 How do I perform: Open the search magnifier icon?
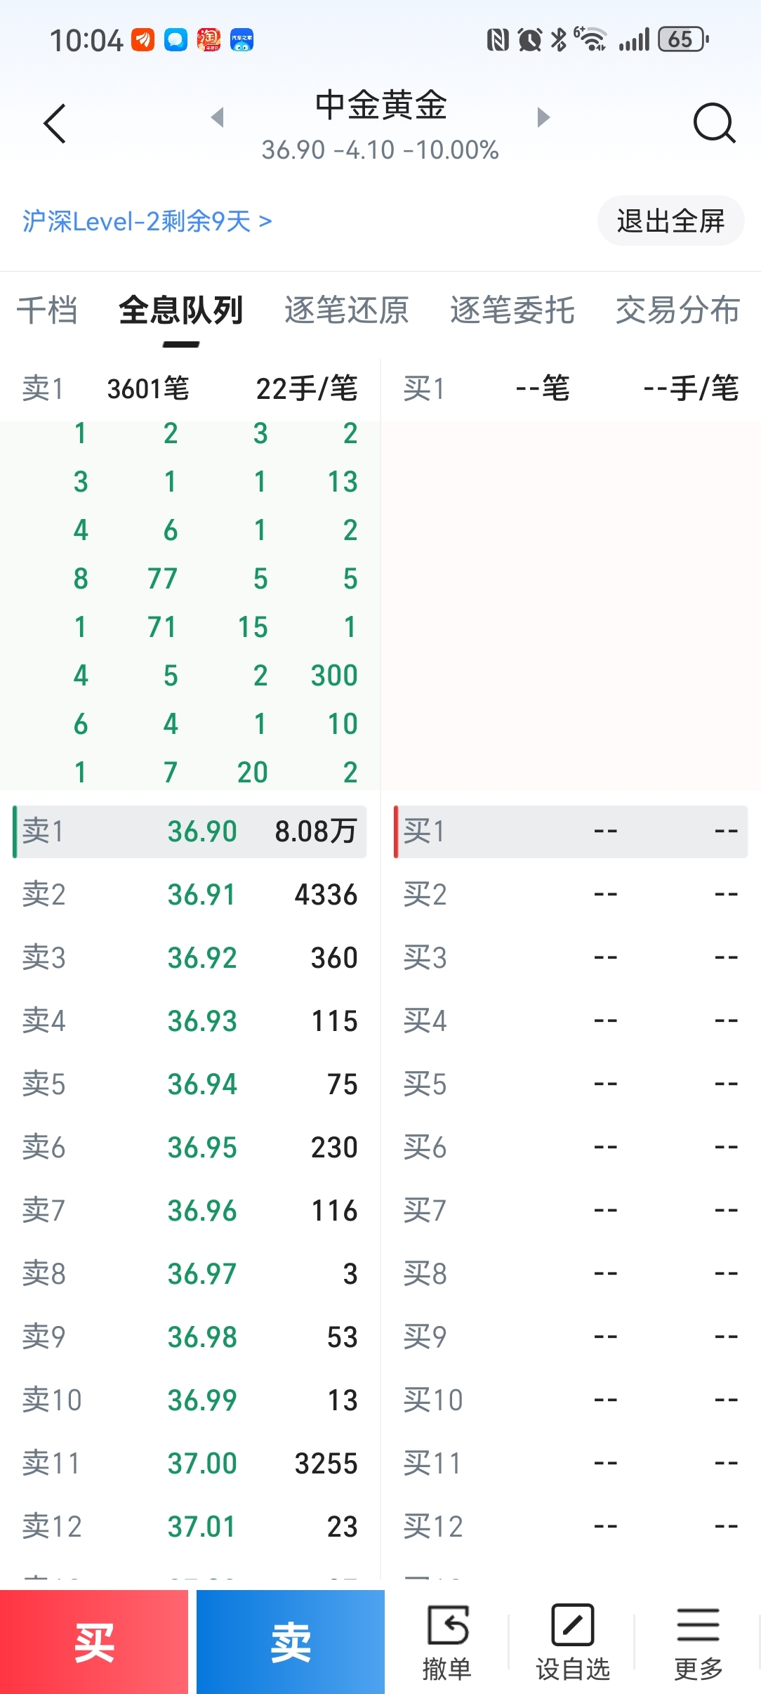(714, 124)
